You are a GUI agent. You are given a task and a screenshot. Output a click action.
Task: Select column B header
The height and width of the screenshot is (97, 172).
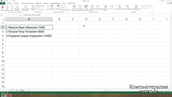point(59,19)
